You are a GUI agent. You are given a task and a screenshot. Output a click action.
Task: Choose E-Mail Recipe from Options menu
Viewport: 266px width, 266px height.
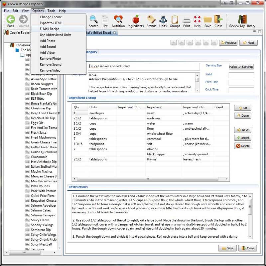[58, 29]
